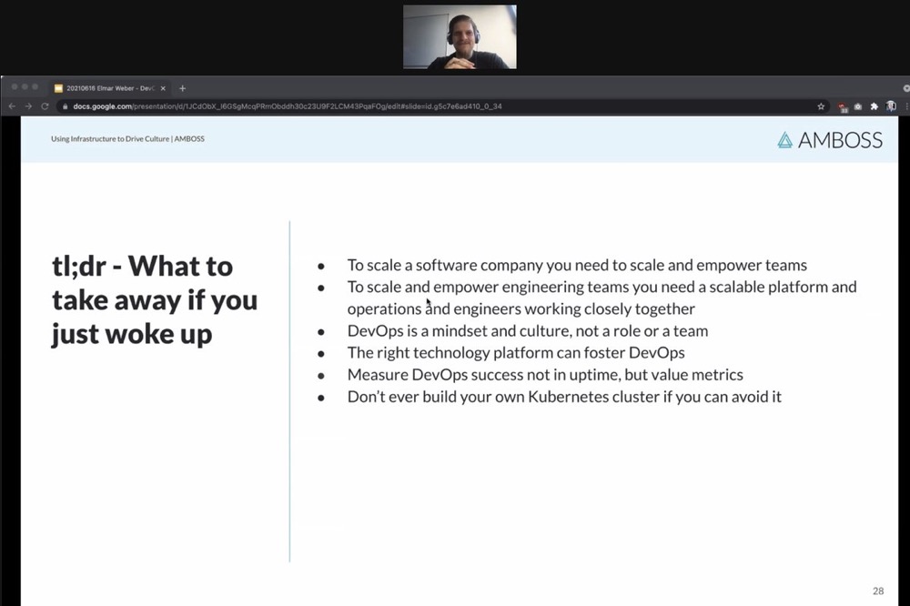Click the speaker's webcam video thumbnail
Screen dimensions: 910x606
point(460,37)
